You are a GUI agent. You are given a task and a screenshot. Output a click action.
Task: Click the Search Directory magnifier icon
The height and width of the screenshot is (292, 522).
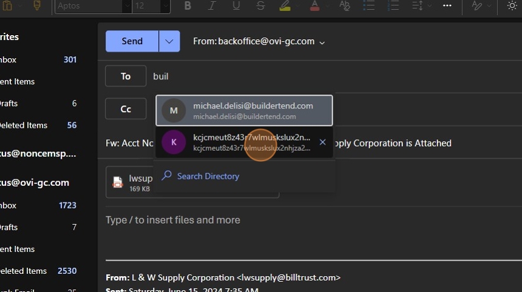click(166, 176)
